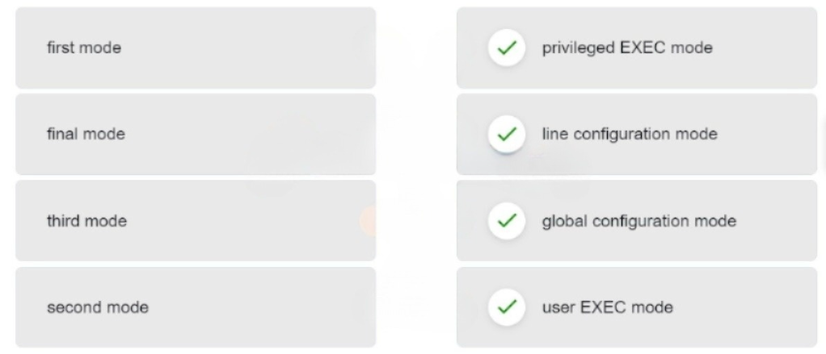Click the checkmark icon next to global configuration mode

[506, 221]
